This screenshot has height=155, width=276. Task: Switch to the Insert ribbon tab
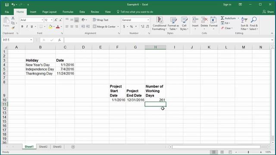33,12
